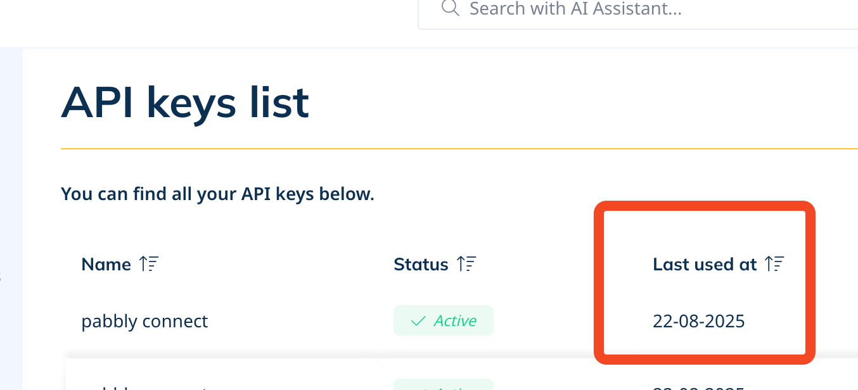Select the Active status badge for pabbly connect
The width and height of the screenshot is (858, 390).
point(444,320)
